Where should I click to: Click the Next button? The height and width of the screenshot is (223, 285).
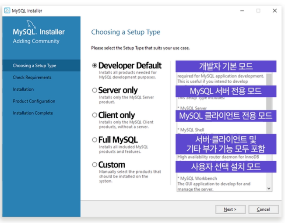pyautogui.click(x=230, y=209)
